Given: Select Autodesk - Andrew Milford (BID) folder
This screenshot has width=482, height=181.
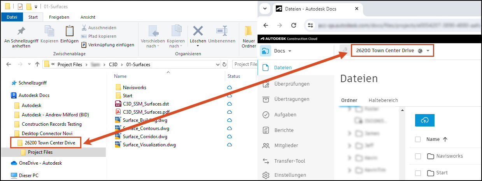Looking at the screenshot, I should point(55,115).
